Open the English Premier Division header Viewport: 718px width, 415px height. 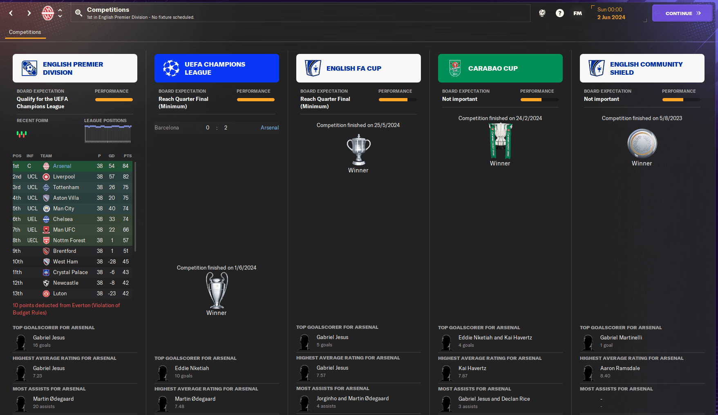coord(75,68)
